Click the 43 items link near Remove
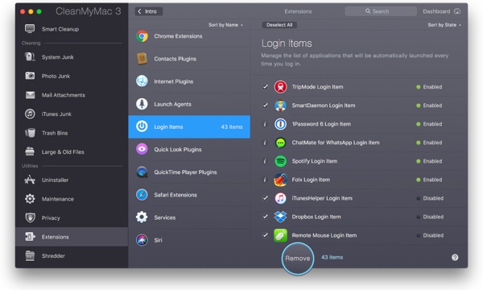This screenshot has height=290, width=483. click(332, 257)
